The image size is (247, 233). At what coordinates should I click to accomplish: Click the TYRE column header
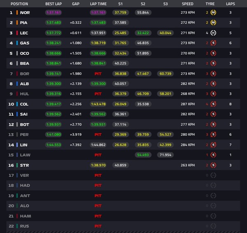(x=210, y=4)
